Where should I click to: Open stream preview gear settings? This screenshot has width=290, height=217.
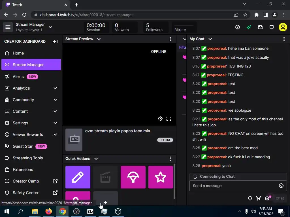click(160, 119)
